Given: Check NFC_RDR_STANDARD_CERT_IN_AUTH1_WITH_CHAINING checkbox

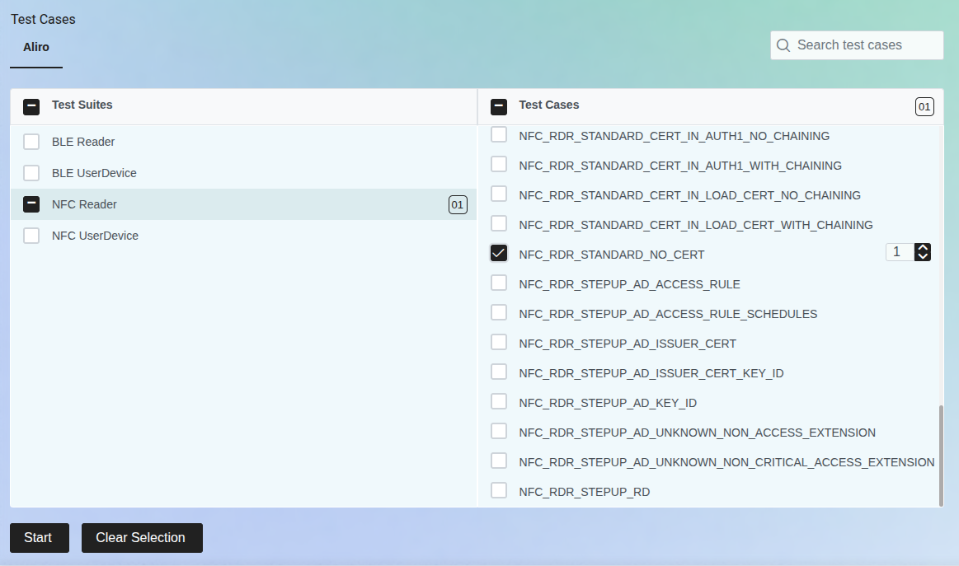Looking at the screenshot, I should 498,165.
